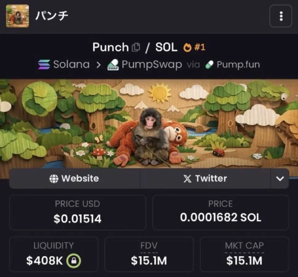Viewport: 298px width, 277px height.
Task: Copy the Punch token address icon
Action: [136, 47]
